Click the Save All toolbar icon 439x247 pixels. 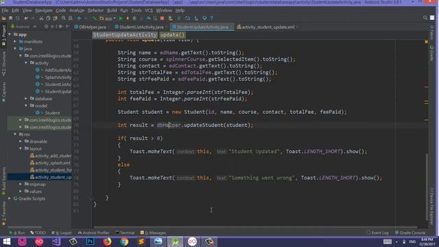[11, 19]
